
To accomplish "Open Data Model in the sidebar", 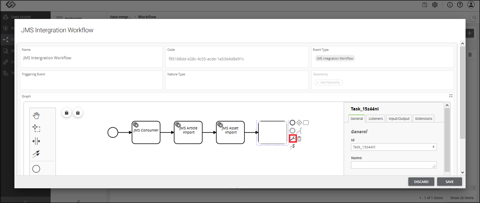I will [x=21, y=17].
